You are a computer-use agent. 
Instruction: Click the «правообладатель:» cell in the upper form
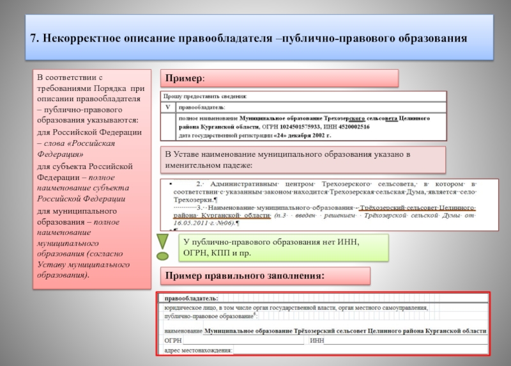(202, 107)
